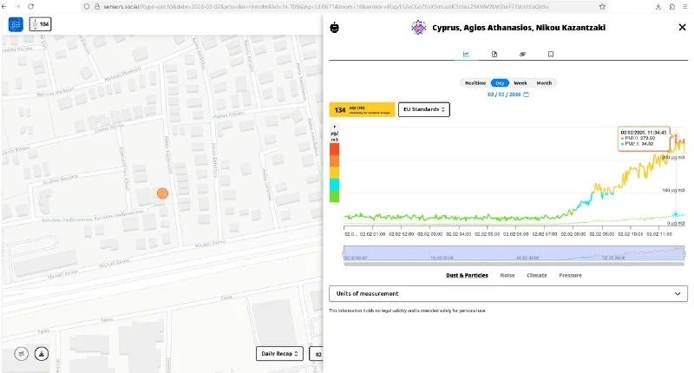Click the link icon in panel tabs
This screenshot has height=373, width=694.
(522, 54)
